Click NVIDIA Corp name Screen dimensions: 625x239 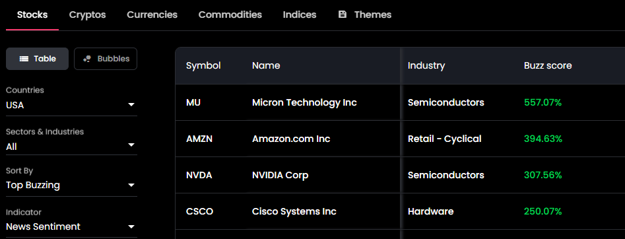280,175
